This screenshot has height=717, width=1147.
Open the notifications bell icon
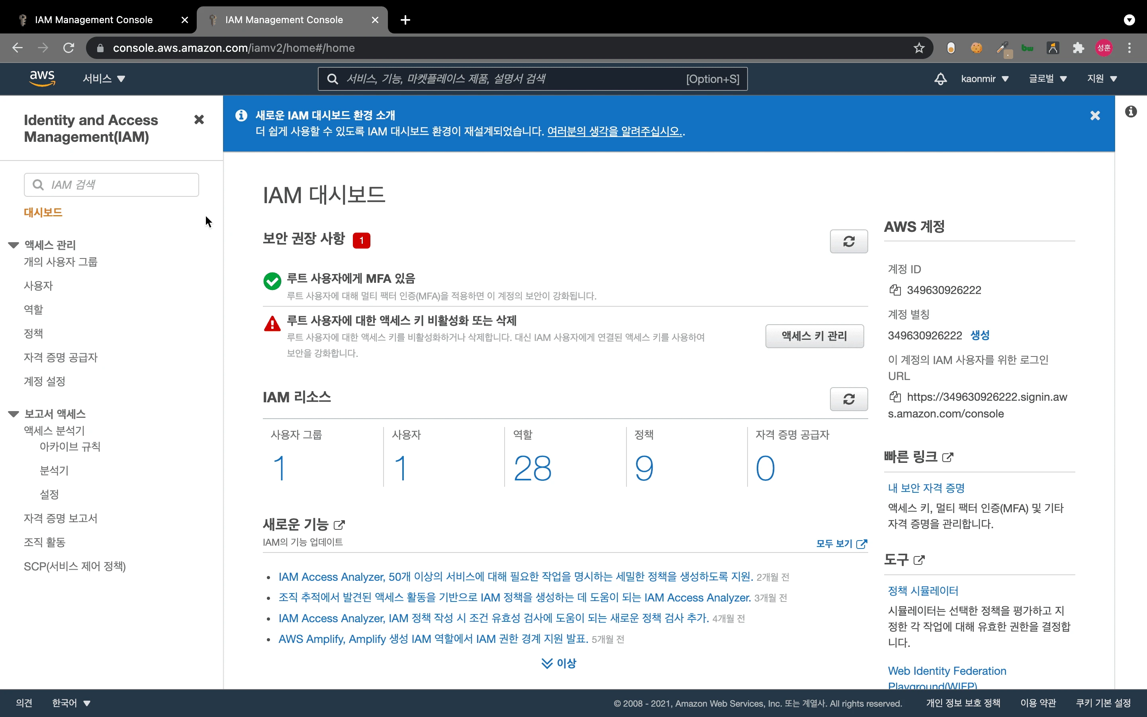tap(940, 79)
